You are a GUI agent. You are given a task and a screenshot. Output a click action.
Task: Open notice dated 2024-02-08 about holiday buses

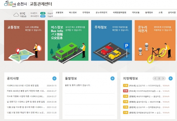pyautogui.click(x=32, y=102)
